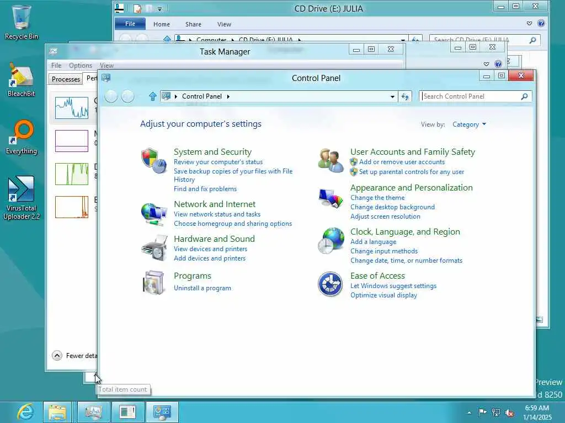Click Adjust screen resolution link

coord(385,216)
